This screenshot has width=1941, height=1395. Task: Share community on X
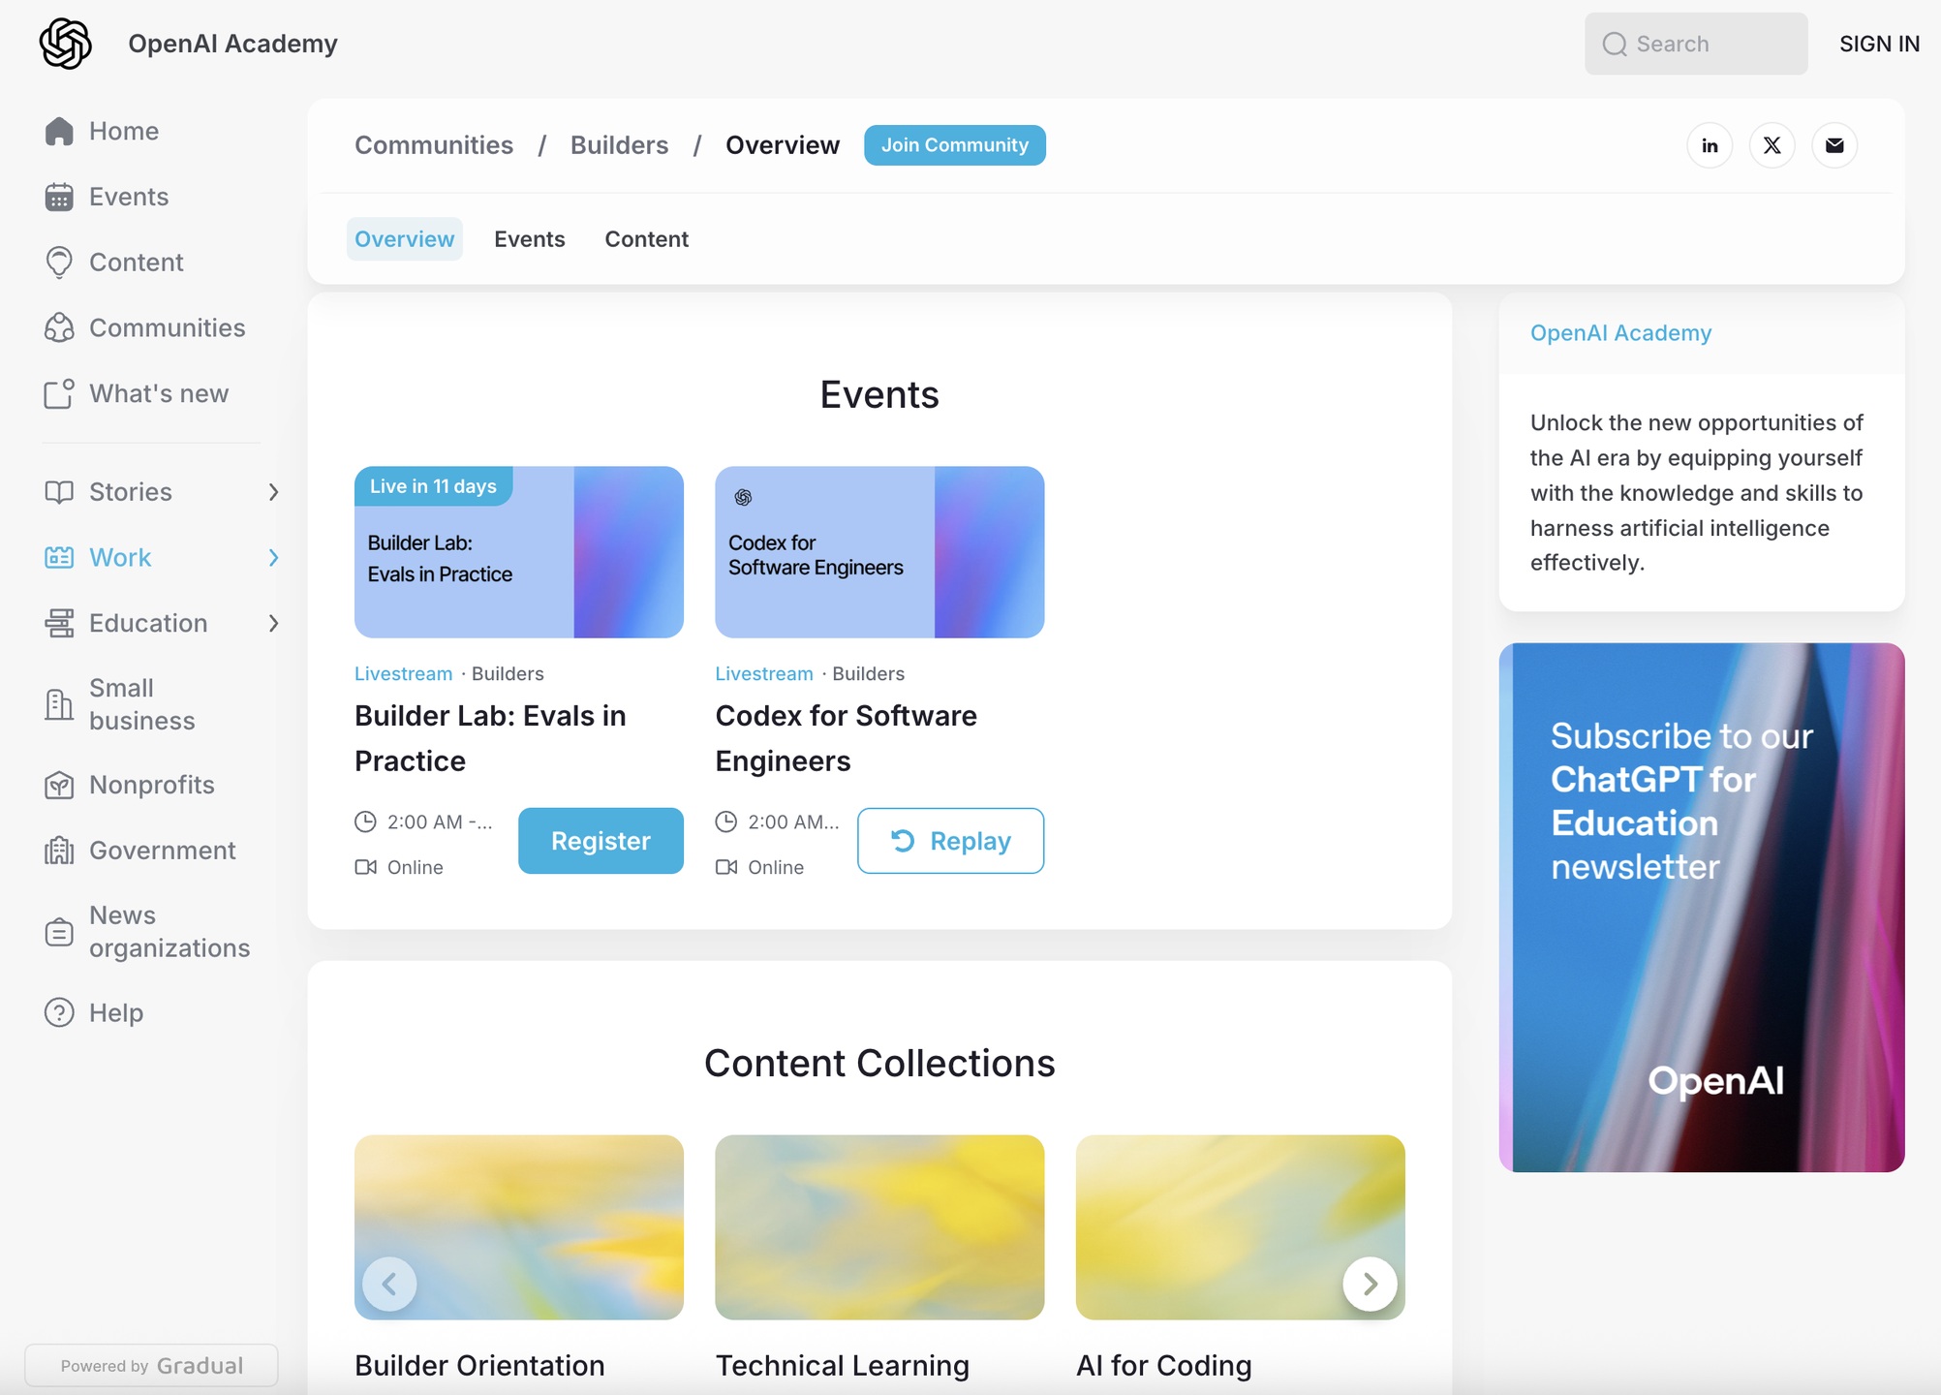pyautogui.click(x=1772, y=145)
